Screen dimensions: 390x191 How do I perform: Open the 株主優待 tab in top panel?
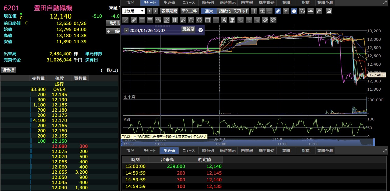266,2
